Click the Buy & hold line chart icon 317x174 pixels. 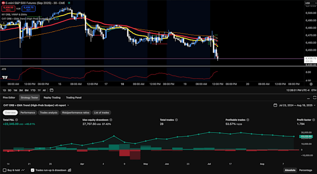[x=23, y=170]
